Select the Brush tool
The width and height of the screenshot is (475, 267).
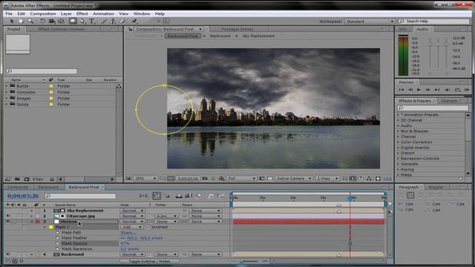(104, 22)
